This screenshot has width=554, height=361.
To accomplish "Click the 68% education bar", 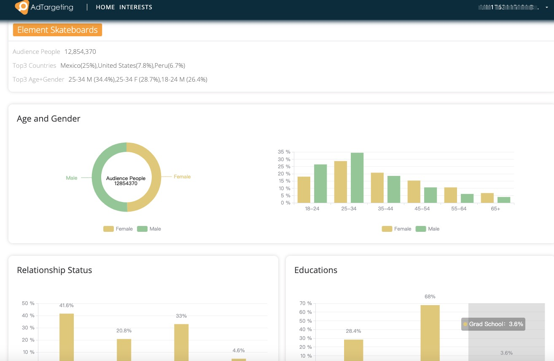I will (x=430, y=332).
